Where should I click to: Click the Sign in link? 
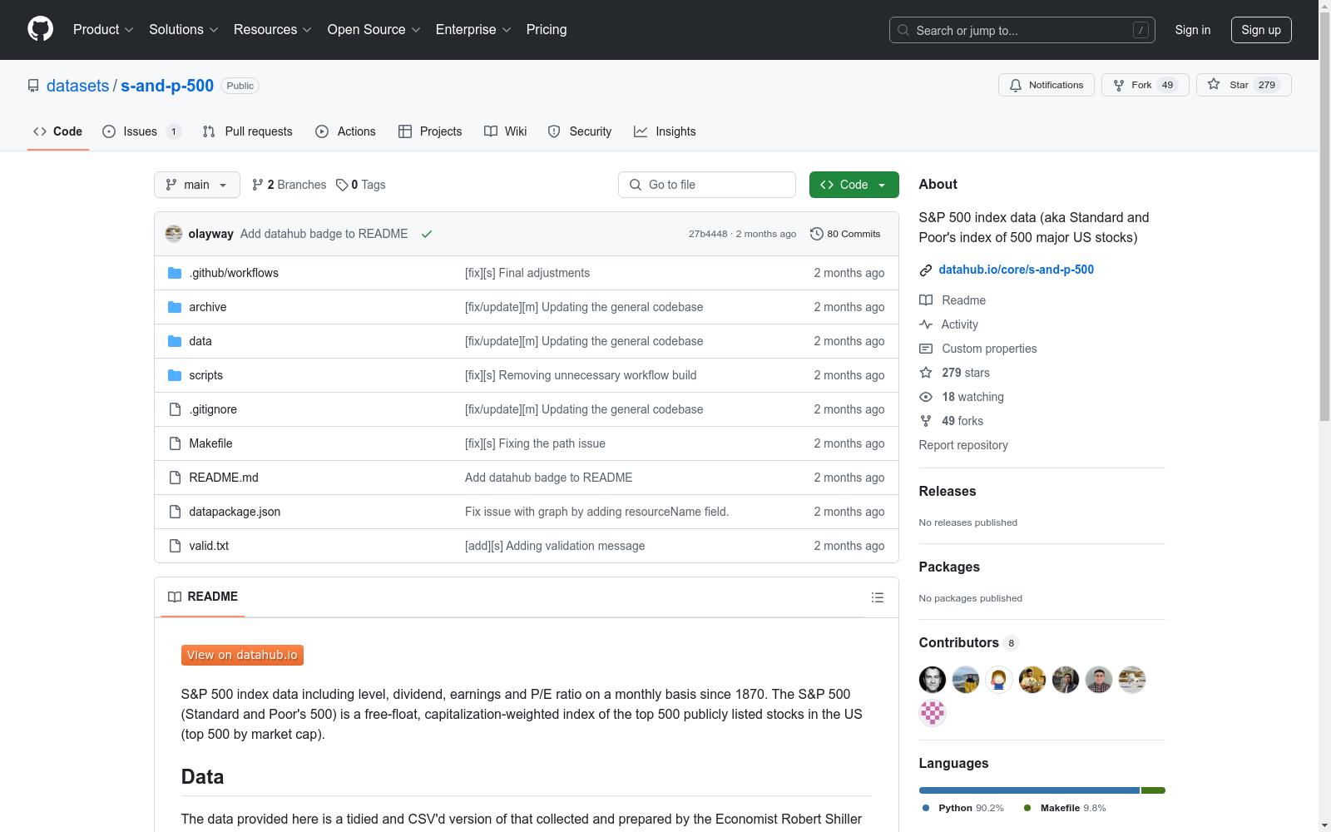point(1193,30)
